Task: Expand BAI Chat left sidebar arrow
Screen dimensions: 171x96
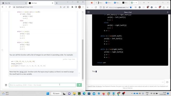Action: 2,50
